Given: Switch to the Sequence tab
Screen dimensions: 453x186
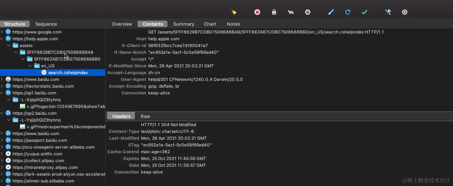Looking at the screenshot, I should (x=46, y=24).
